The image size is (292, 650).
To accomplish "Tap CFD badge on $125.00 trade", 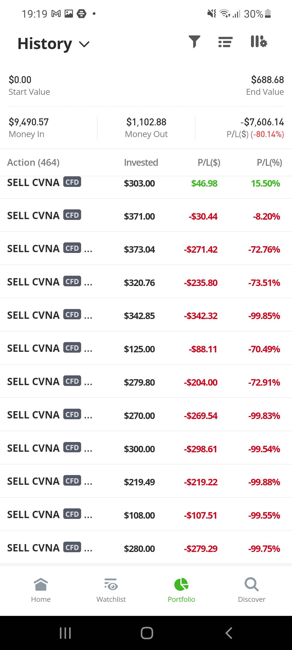I will pos(72,348).
